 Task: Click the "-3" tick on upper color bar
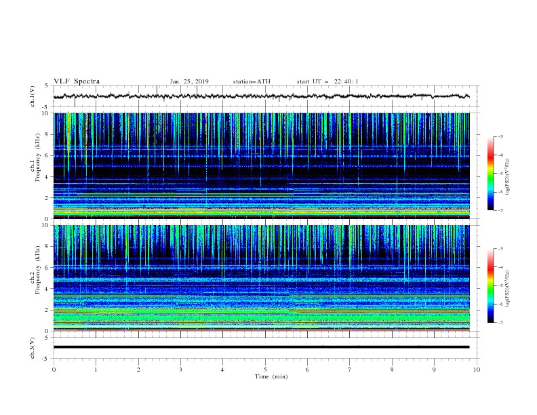(500, 136)
